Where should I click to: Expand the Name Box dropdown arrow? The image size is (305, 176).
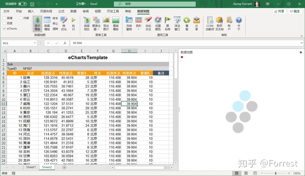[x=35, y=43]
